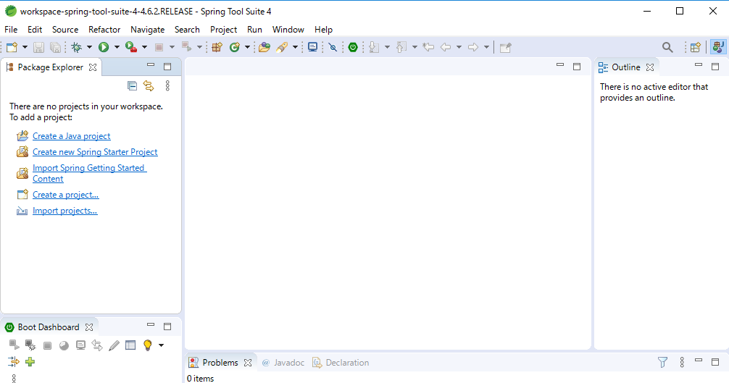729x383 pixels.
Task: Open the Help menu
Action: 324,29
